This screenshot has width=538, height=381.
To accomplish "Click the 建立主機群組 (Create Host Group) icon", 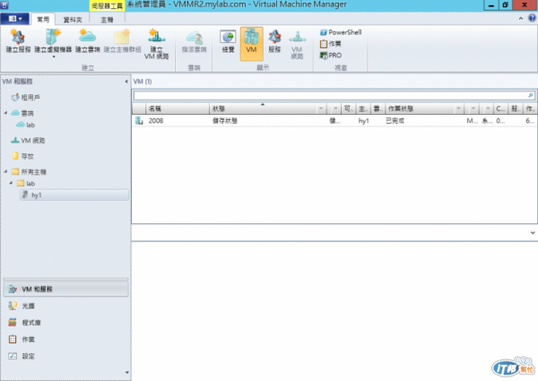I will 122,41.
